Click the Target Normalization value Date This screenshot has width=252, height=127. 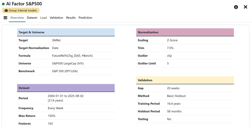click(x=55, y=48)
